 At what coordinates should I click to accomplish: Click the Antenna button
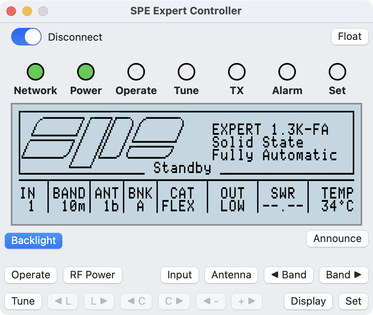click(231, 275)
